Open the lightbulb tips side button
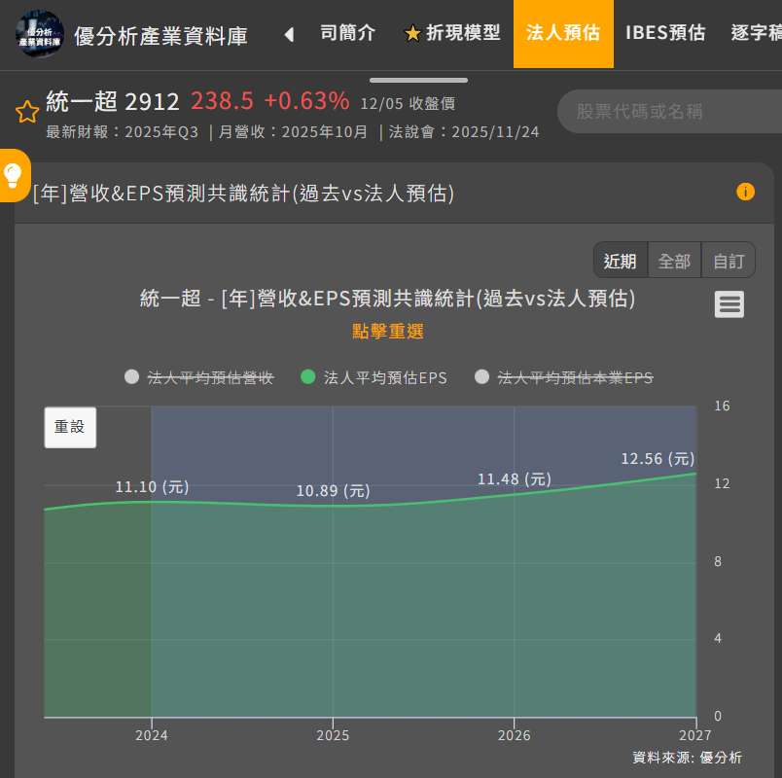 click(14, 175)
